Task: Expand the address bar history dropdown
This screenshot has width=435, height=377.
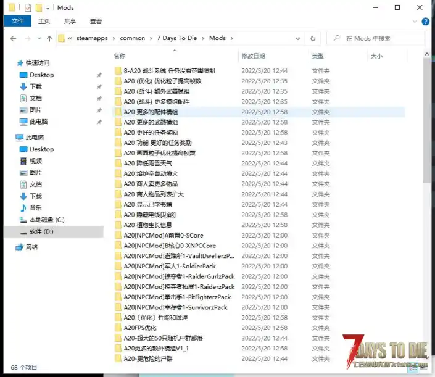Action: click(298, 38)
